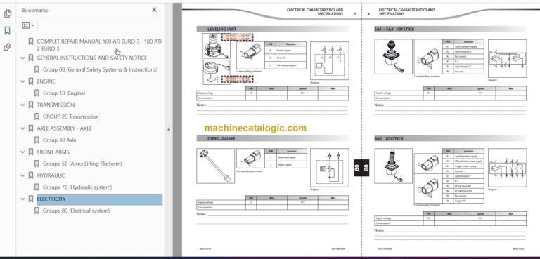Click bookmark icon beside Group 30 Axle
This screenshot has width=540, height=259.
[x=37, y=140]
